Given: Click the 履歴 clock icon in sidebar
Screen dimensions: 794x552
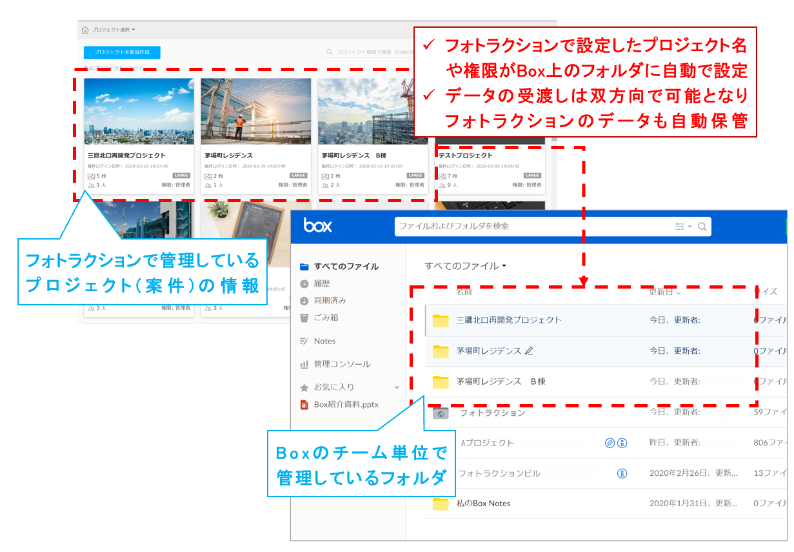Looking at the screenshot, I should [x=304, y=283].
